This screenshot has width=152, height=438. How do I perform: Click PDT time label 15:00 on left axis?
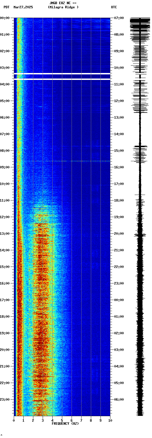tap(5, 267)
